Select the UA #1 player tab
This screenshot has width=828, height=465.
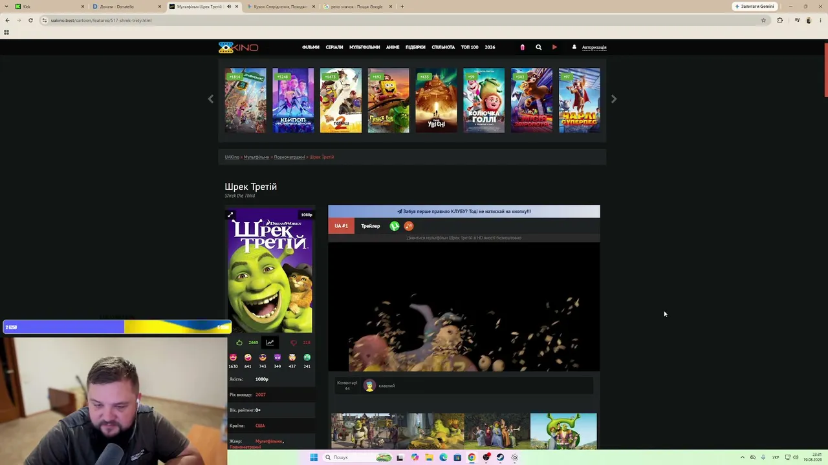click(x=341, y=226)
